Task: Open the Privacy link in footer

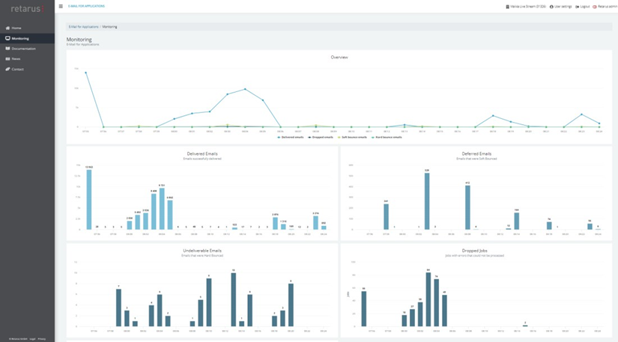Action: pos(42,339)
